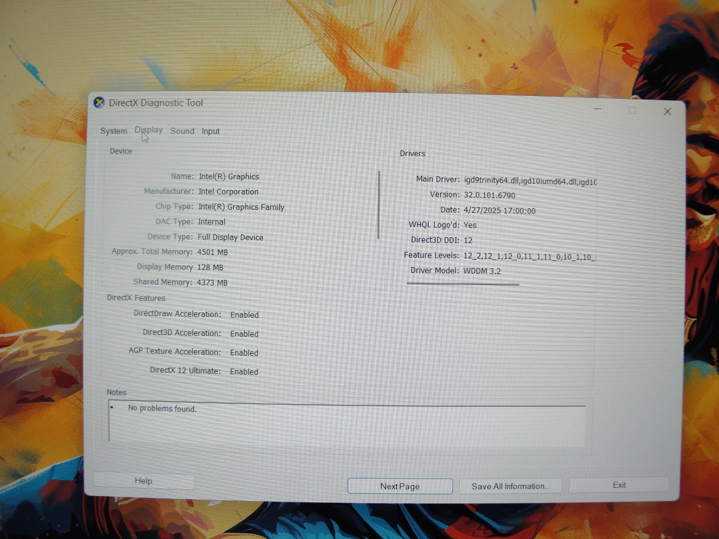Click Direct3D Acceleration 'Enabled' value
This screenshot has height=539, width=719.
244,334
